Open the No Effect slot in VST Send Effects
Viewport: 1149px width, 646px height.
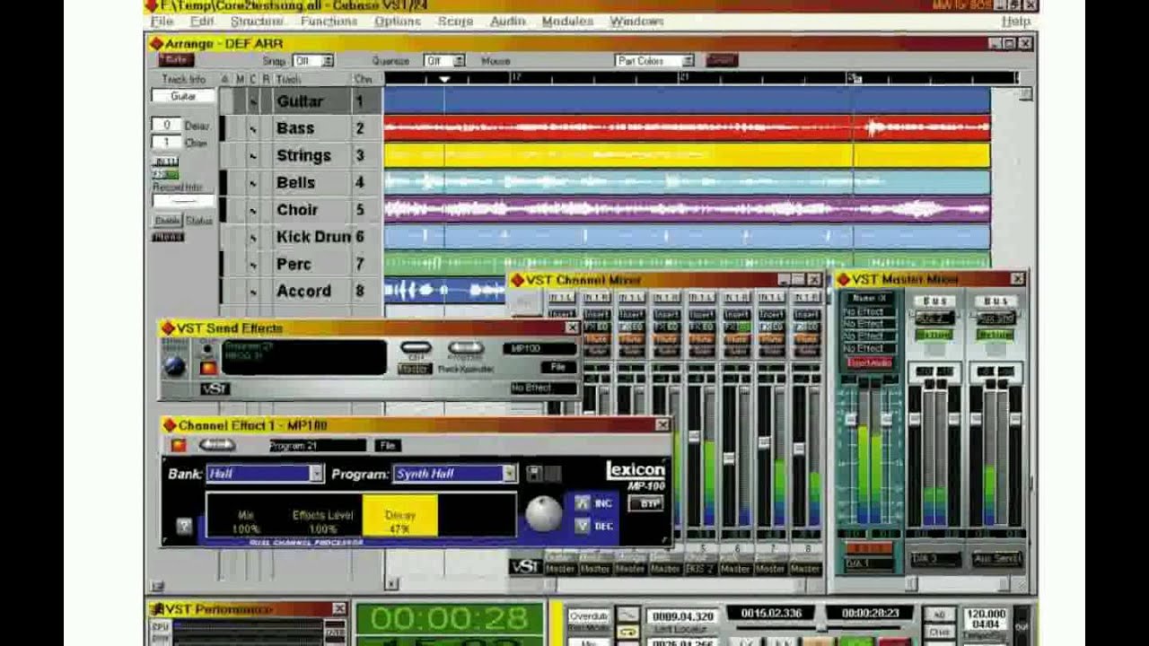[542, 388]
